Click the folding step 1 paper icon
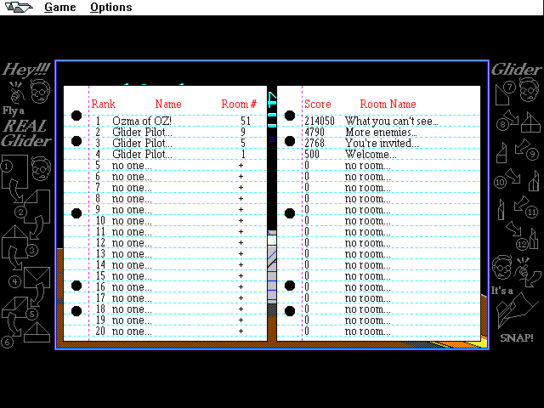Screen dimensions: 544x408 coord(14,173)
